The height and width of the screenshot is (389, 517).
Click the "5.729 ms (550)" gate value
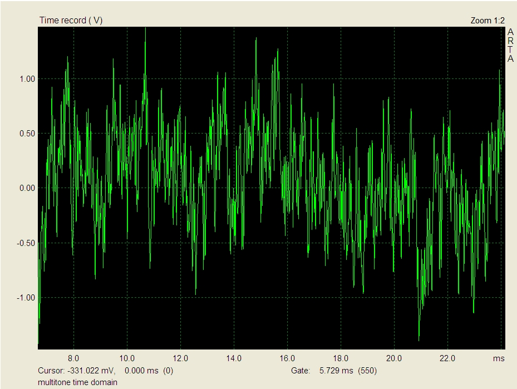(x=348, y=371)
